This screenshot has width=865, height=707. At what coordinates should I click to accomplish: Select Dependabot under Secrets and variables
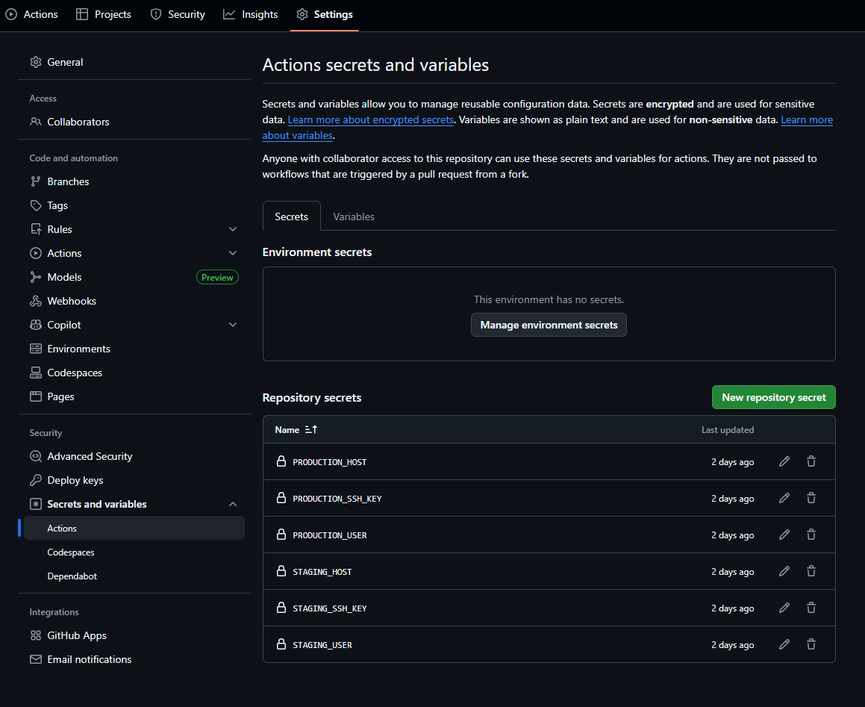point(72,576)
